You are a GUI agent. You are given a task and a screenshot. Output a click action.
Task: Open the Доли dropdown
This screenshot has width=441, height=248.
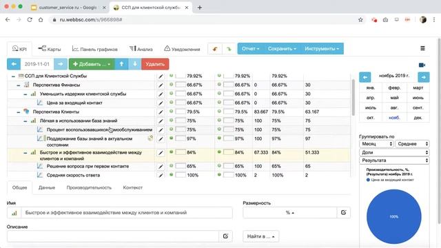(394, 152)
